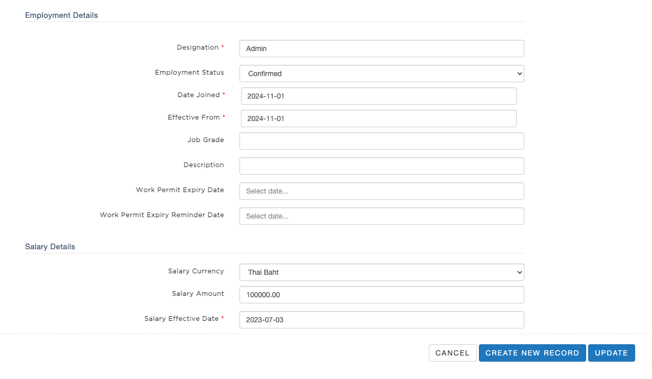
Task: Click the Effective From date field
Action: pos(378,119)
